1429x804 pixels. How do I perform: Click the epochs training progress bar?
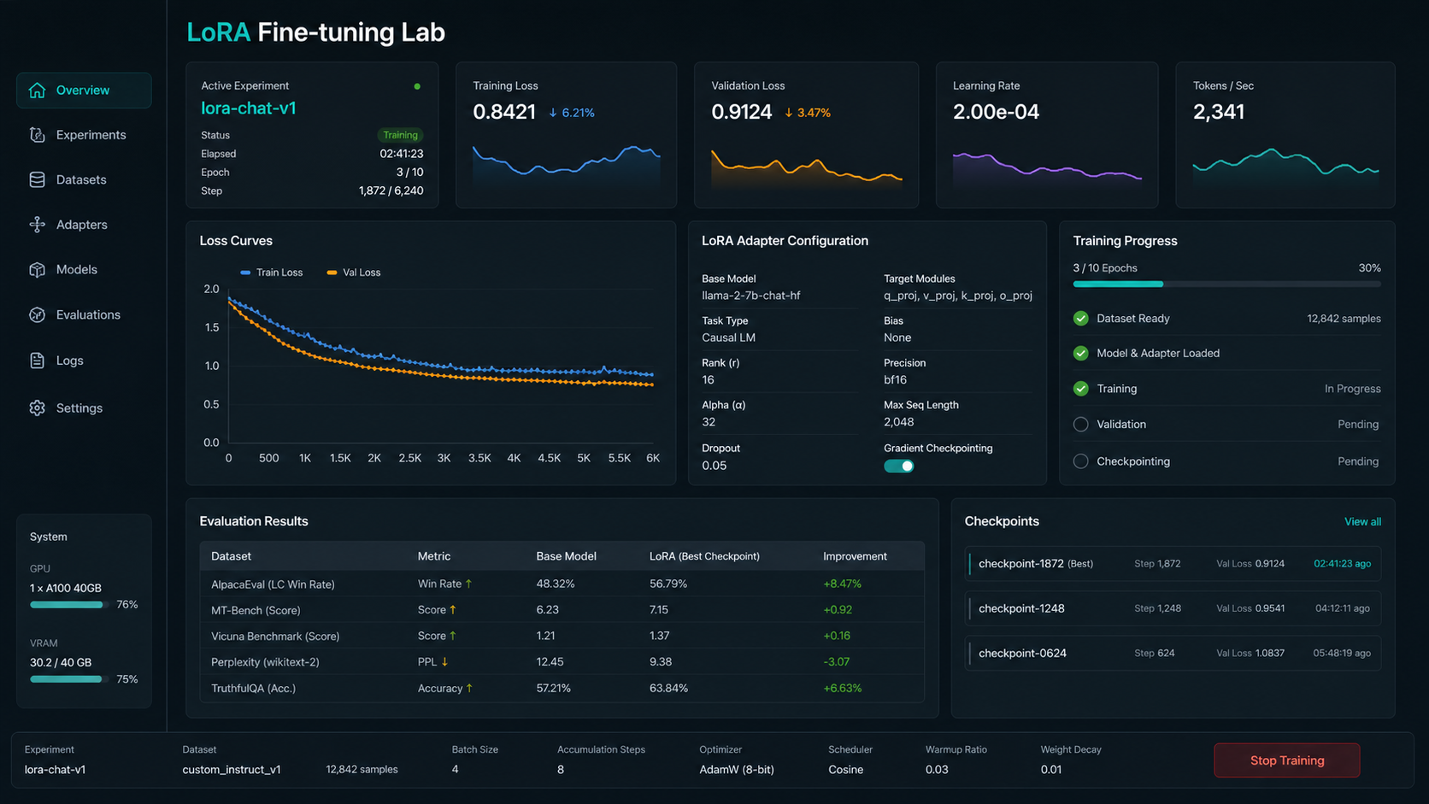(x=1226, y=284)
